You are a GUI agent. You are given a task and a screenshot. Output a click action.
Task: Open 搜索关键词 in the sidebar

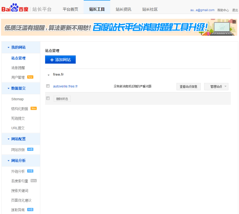[x=20, y=191]
